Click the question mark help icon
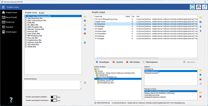This screenshot has width=208, height=106. pos(11,100)
